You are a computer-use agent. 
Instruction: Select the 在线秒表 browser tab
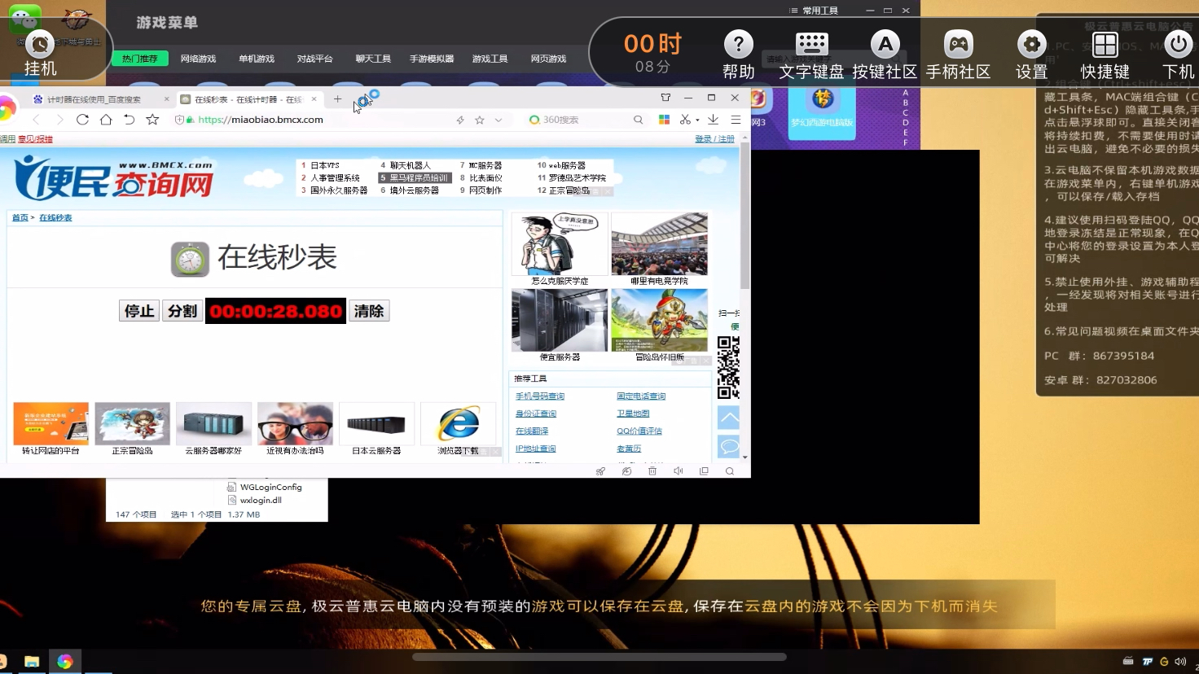[x=248, y=99]
